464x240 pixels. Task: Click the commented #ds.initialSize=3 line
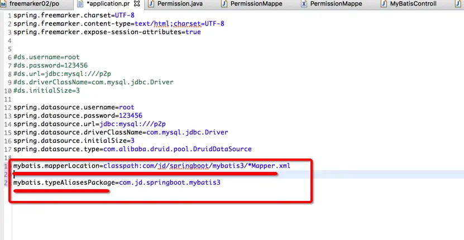point(46,90)
